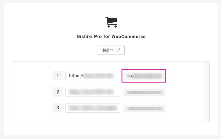Viewport: 221px width, 139px height.
Task: Focus the second row site URL field
Action: tap(93, 92)
